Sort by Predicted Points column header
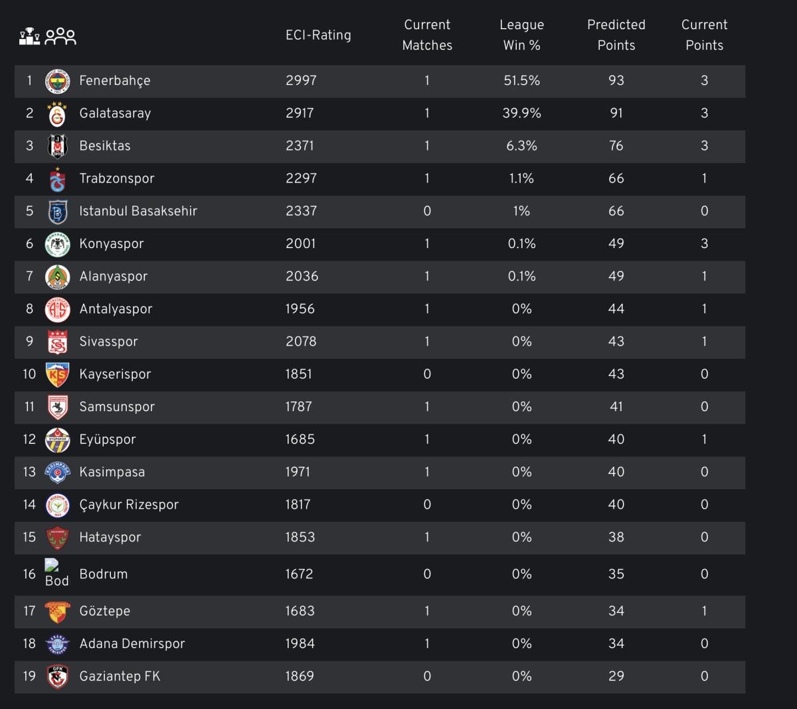Viewport: 797px width, 709px height. click(616, 35)
